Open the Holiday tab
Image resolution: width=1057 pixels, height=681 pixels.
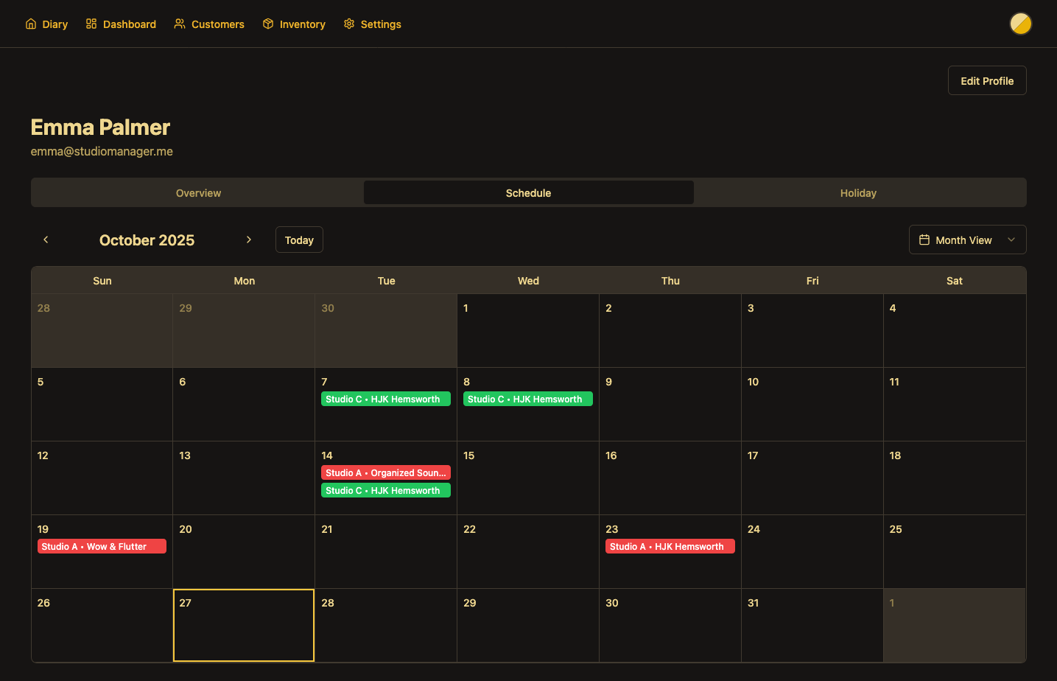[x=858, y=192]
